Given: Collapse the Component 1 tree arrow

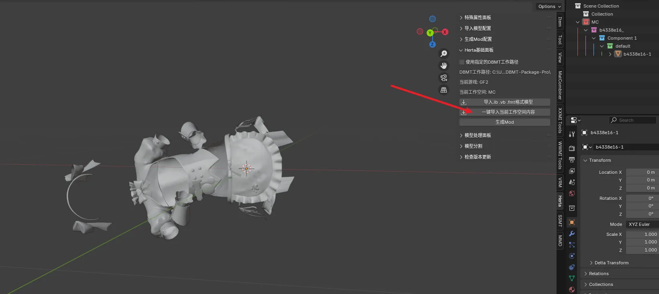Looking at the screenshot, I should click(x=594, y=38).
